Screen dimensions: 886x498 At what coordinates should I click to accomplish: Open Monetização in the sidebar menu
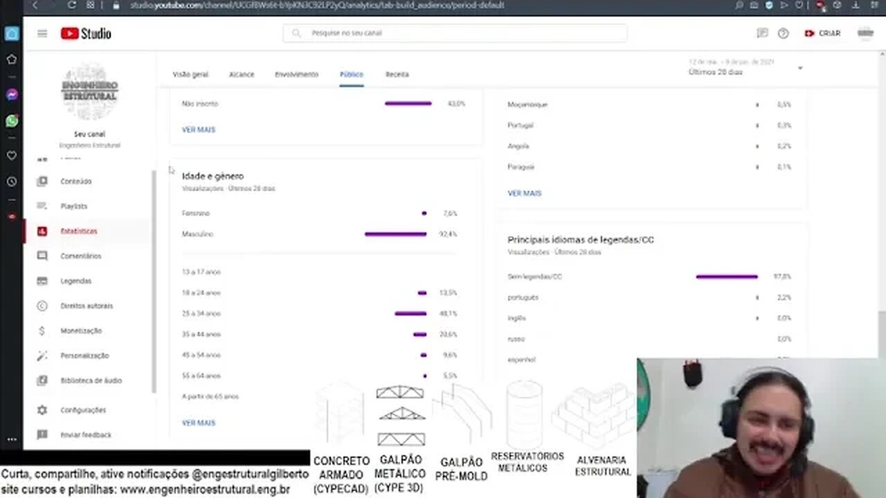[81, 331]
